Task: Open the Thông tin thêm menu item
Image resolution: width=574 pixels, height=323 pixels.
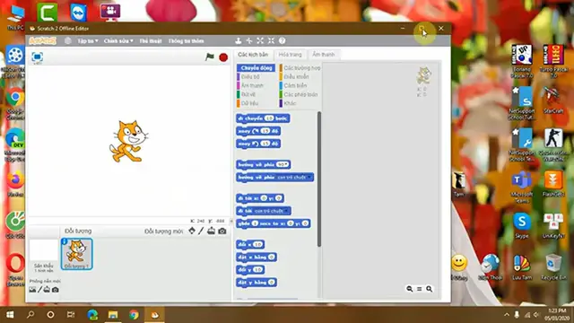Action: pyautogui.click(x=186, y=41)
